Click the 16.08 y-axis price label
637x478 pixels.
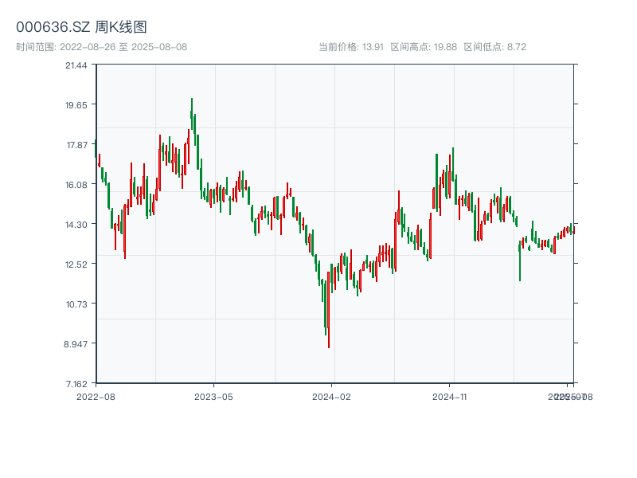click(x=76, y=185)
